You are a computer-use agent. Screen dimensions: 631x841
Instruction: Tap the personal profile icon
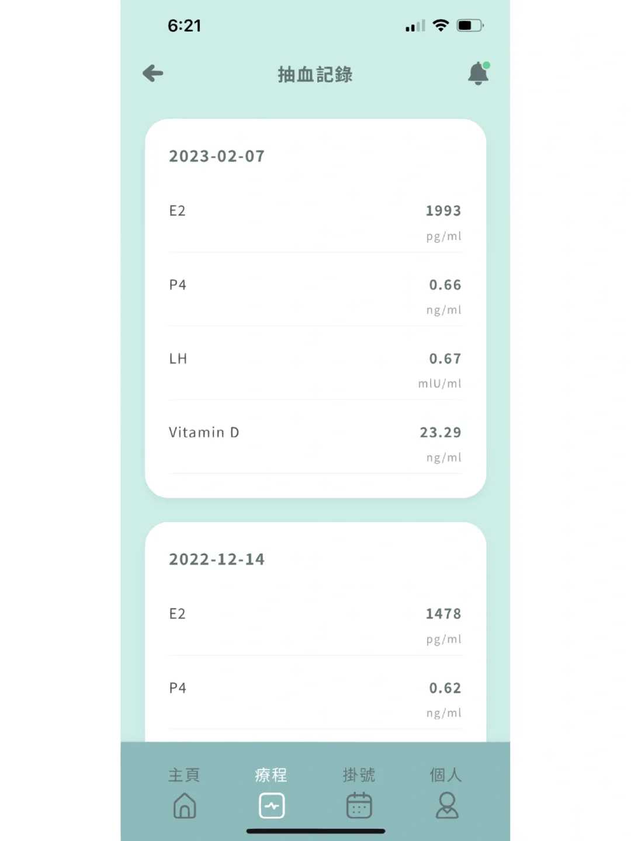(x=447, y=805)
